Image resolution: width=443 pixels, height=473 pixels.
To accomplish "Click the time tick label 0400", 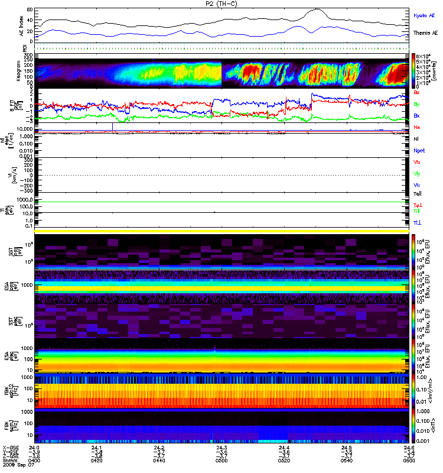I will click(x=34, y=461).
